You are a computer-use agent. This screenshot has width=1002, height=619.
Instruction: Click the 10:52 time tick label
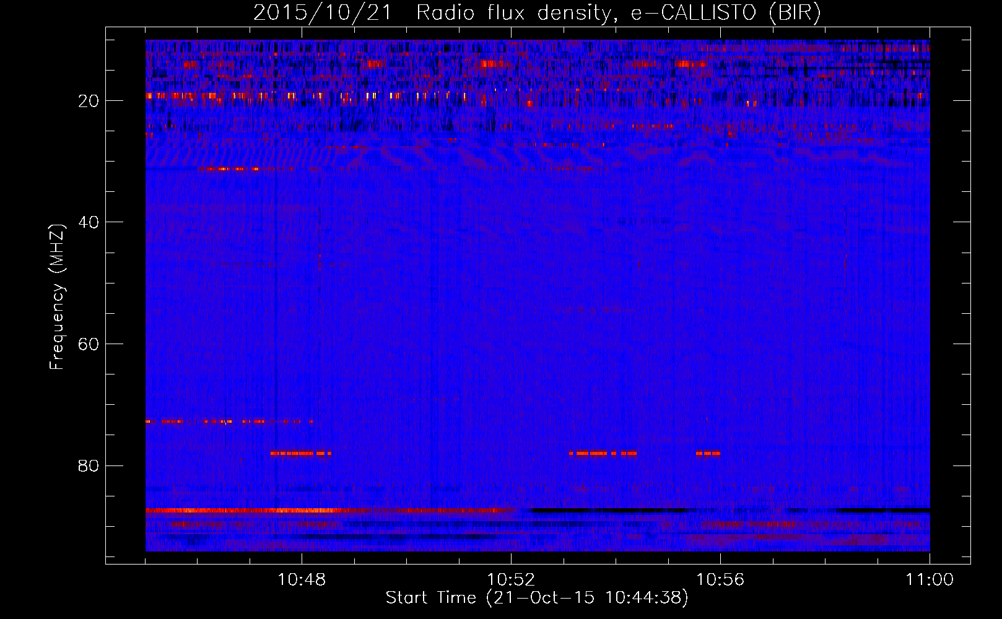(511, 580)
